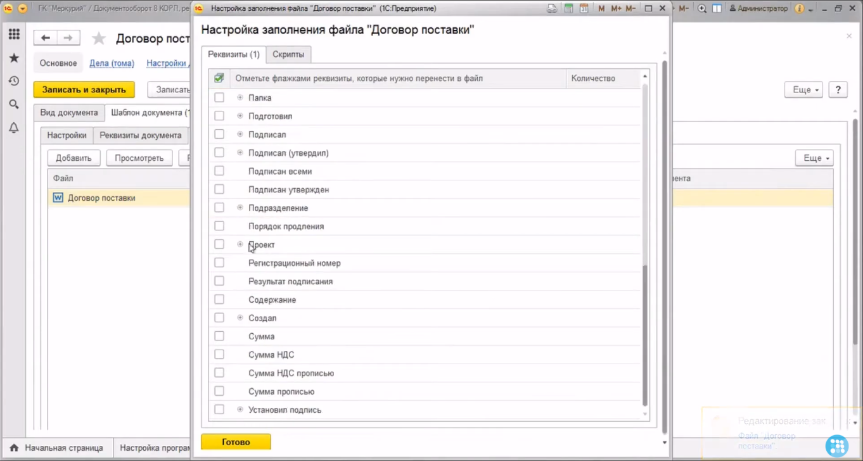This screenshot has width=863, height=461.
Task: Open the main 1C menu dropdown circle
Action: pyautogui.click(x=23, y=9)
